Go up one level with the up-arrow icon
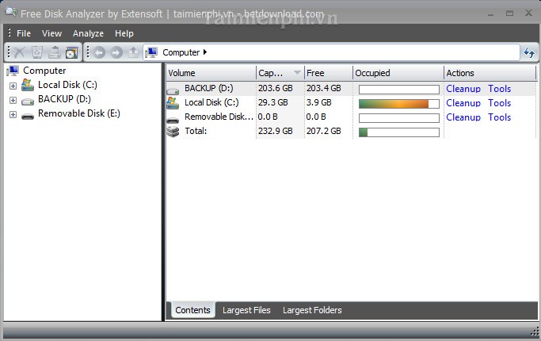Image resolution: width=541 pixels, height=341 pixels. (133, 52)
